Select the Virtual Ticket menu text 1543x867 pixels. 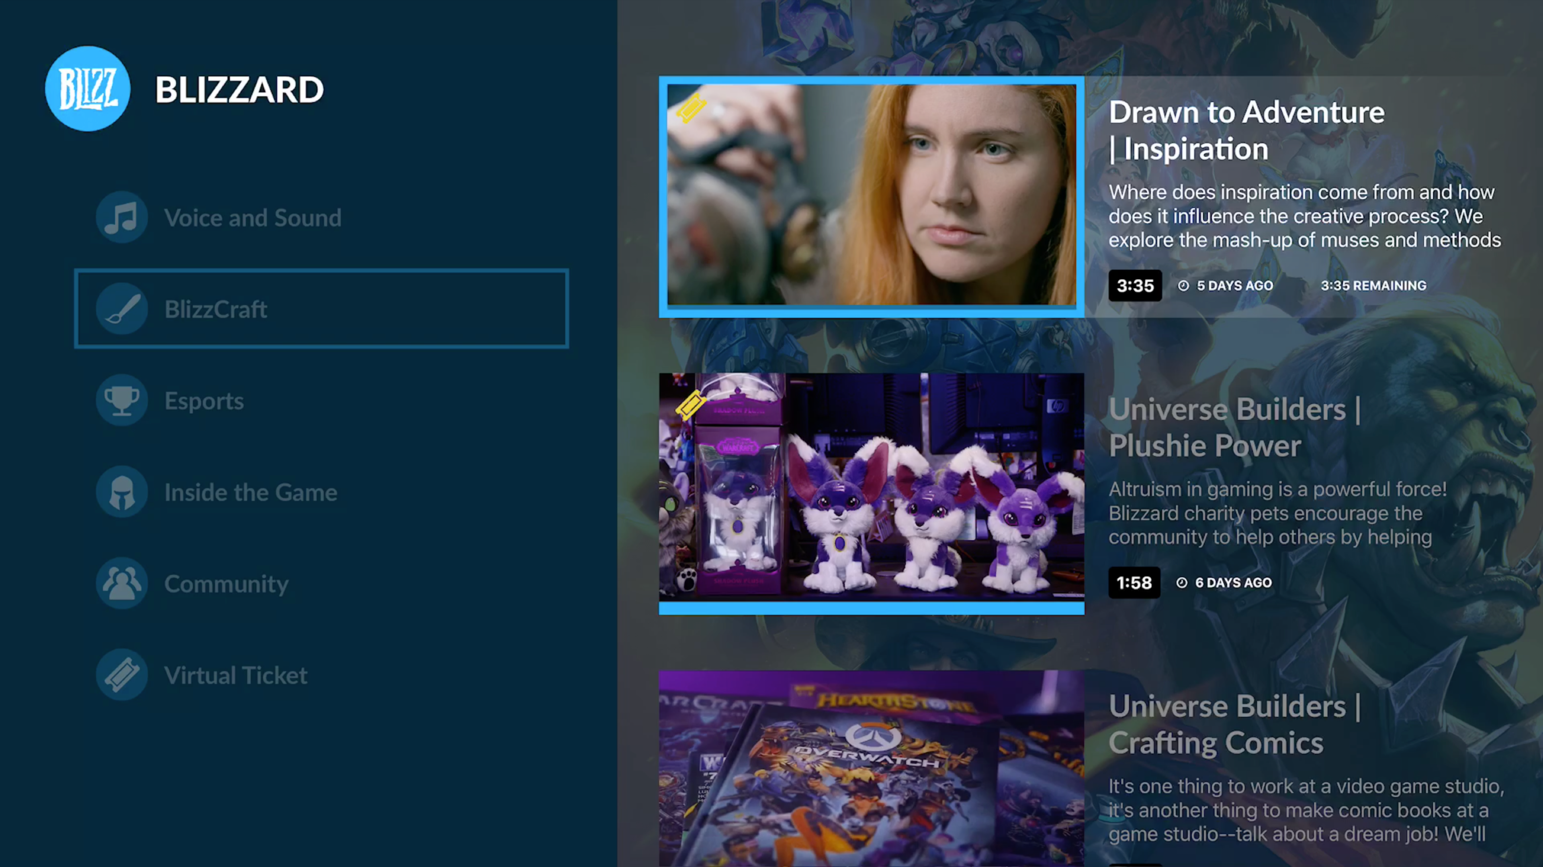coord(236,676)
